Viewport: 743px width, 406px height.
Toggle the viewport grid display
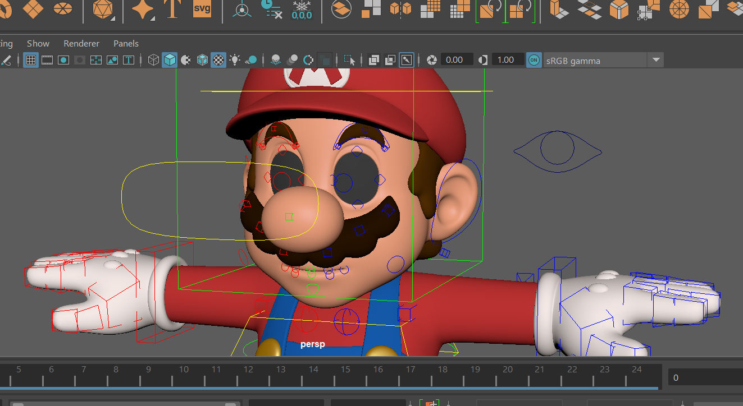pyautogui.click(x=31, y=60)
